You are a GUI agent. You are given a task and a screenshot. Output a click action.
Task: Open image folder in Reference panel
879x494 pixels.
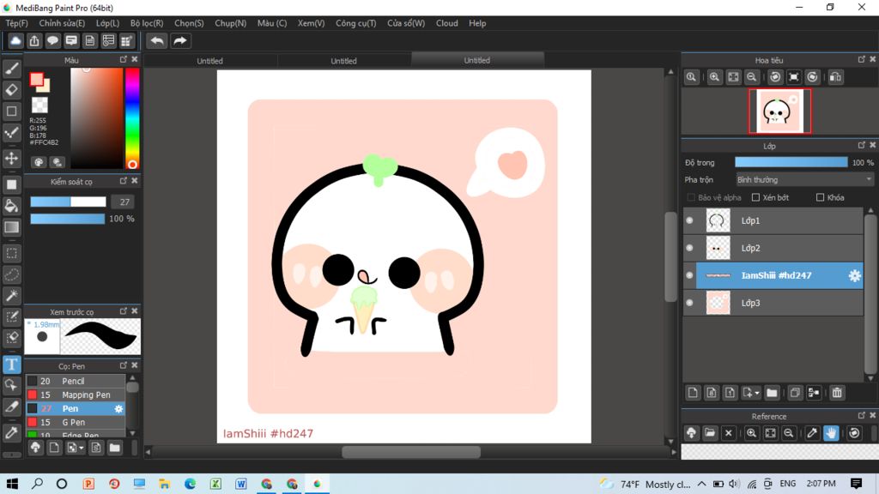tap(710, 433)
